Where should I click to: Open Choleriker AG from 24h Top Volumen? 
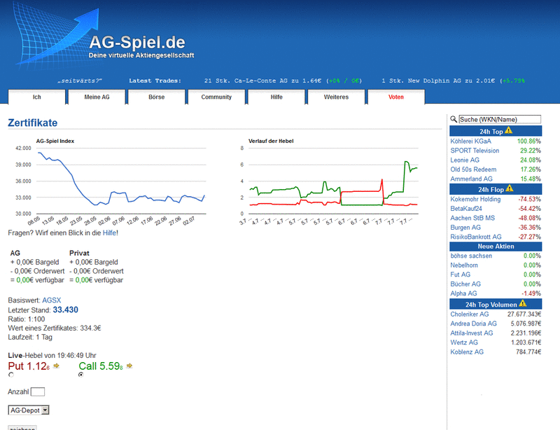click(x=472, y=314)
